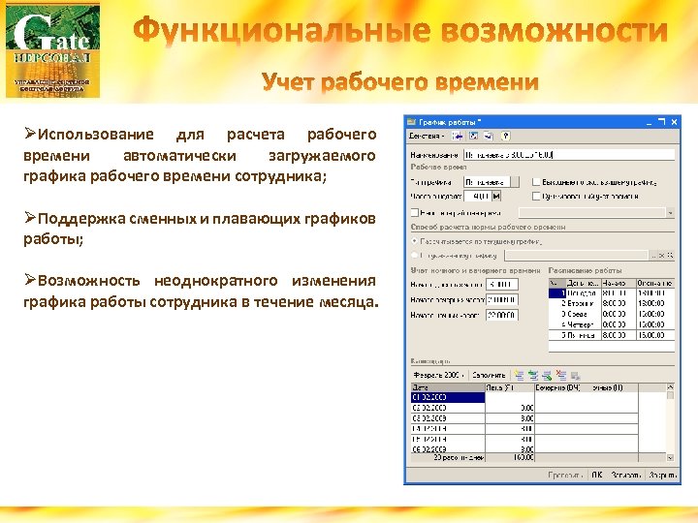Open the Действия menu in График работы
698x523 pixels.
click(x=426, y=137)
